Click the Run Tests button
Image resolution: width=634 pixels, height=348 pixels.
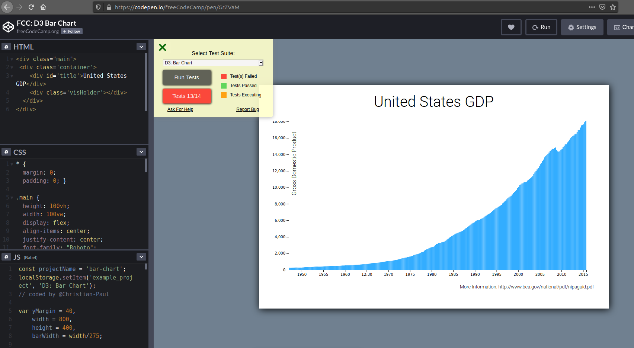(x=187, y=77)
